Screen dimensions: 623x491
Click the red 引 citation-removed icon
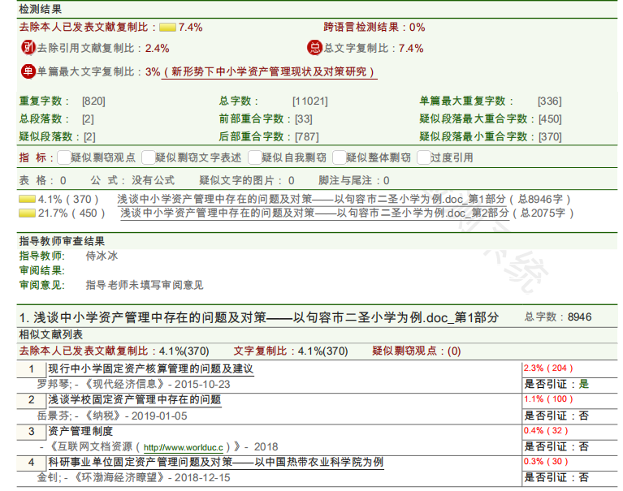click(28, 48)
